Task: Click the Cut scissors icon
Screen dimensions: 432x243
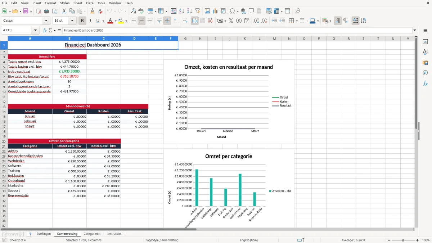Action: coord(64,11)
